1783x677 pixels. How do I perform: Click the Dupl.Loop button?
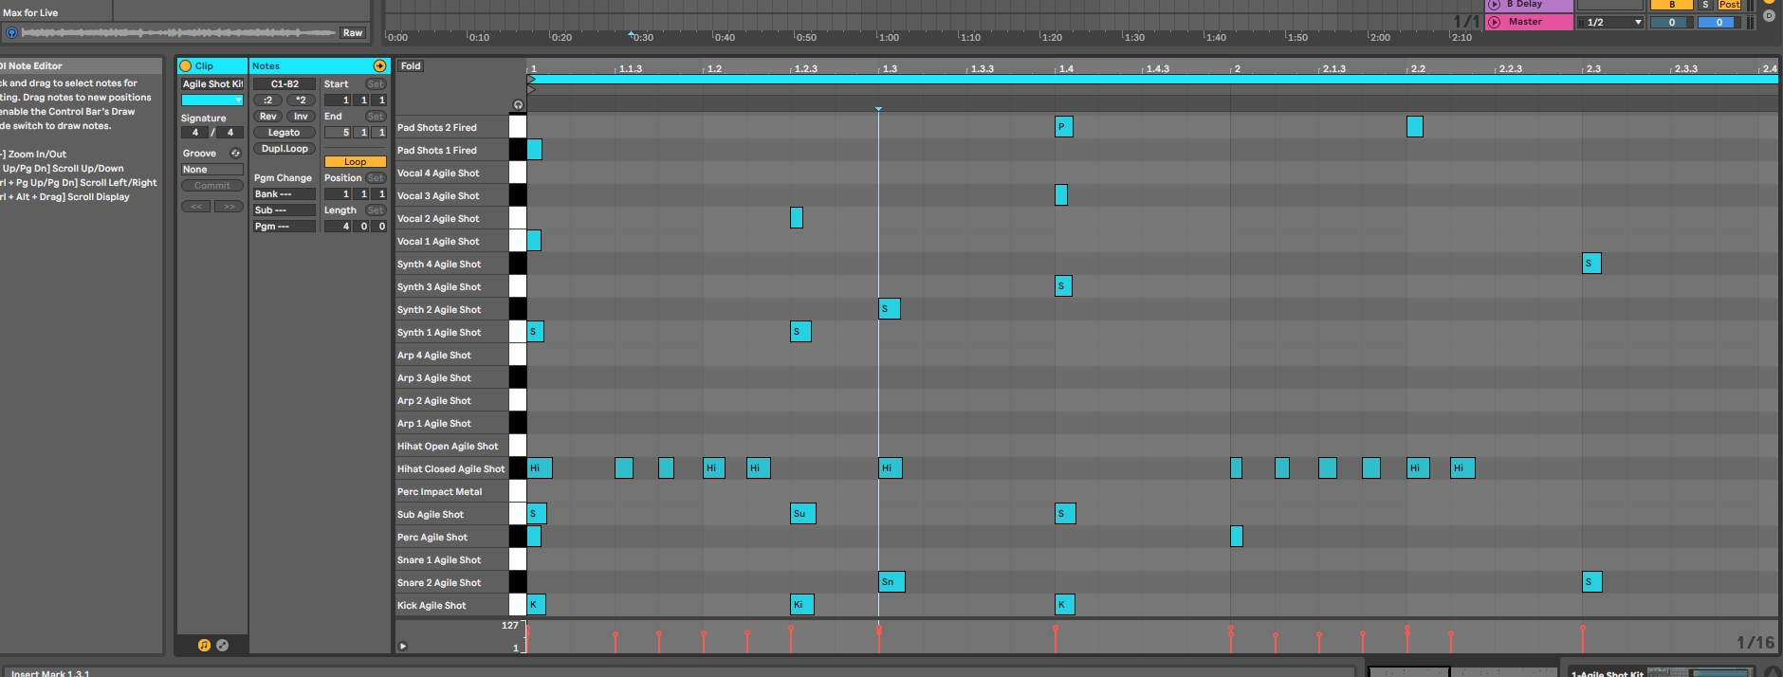(284, 149)
